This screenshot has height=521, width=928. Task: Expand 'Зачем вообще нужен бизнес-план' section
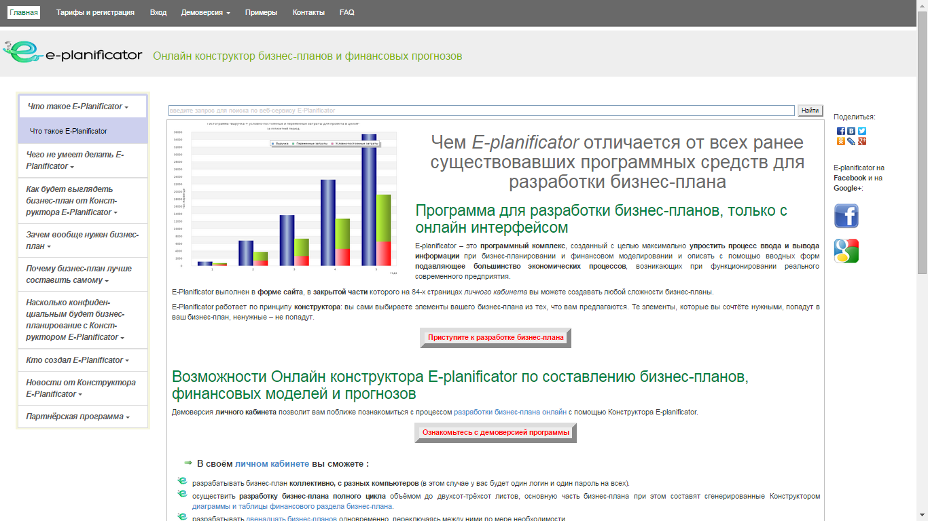82,240
